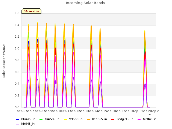This screenshot has width=172, height=129.
Task: Click the purple Nir945 peak on Sep 11
Action: (64, 77)
